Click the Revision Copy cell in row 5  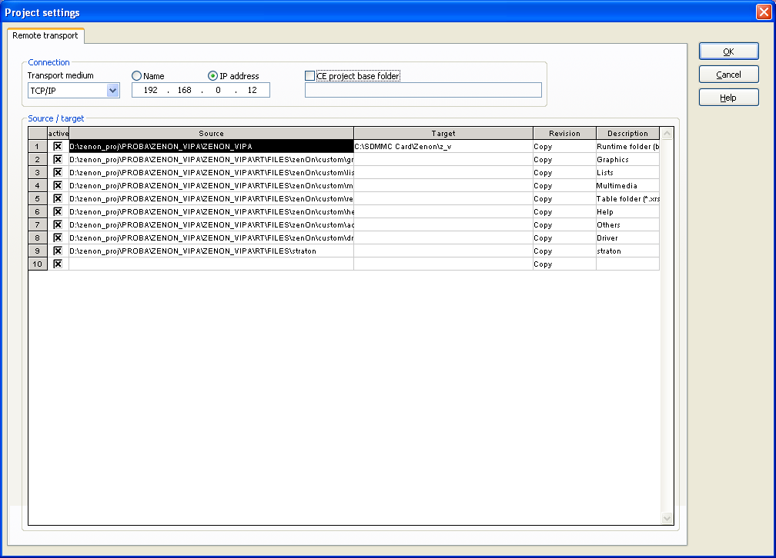[564, 198]
